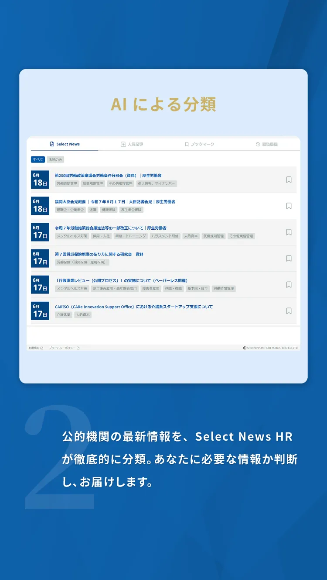Click the 労働時間管理 tag on first article
327x580 pixels.
click(x=67, y=184)
